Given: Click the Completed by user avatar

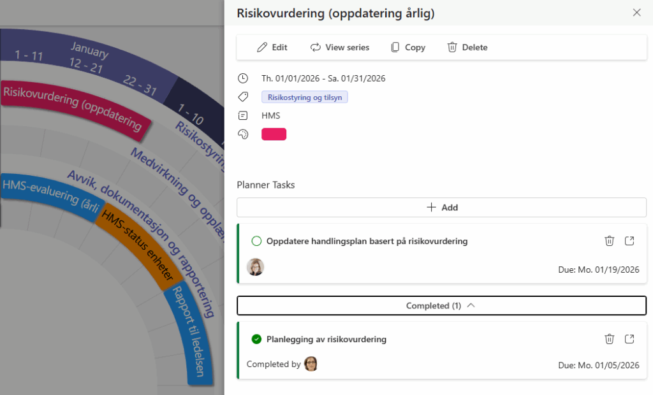Looking at the screenshot, I should [x=311, y=364].
